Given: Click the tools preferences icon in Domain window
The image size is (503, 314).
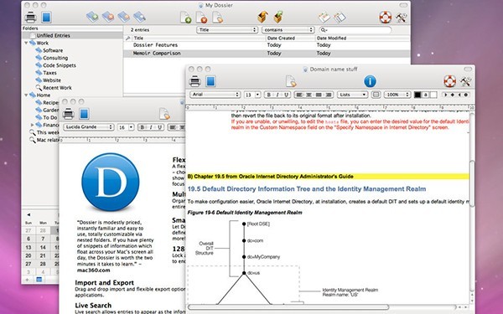Looking at the screenshot, I should (465, 81).
